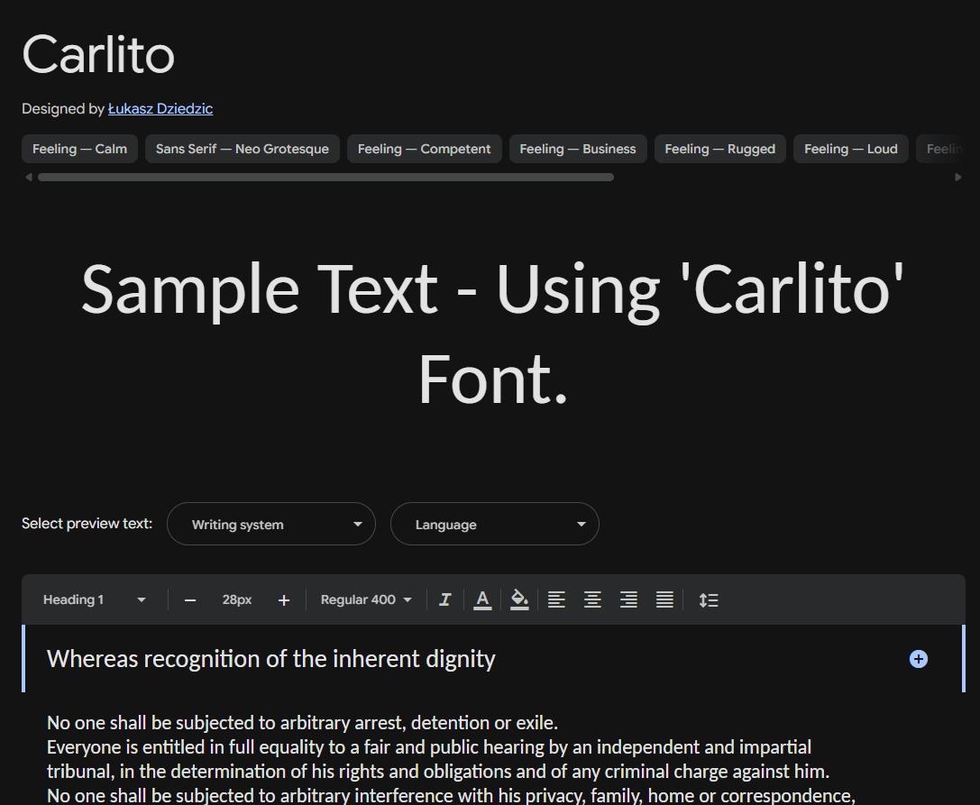Click the tag scrollbar left arrow
980x805 pixels.
[x=28, y=178]
